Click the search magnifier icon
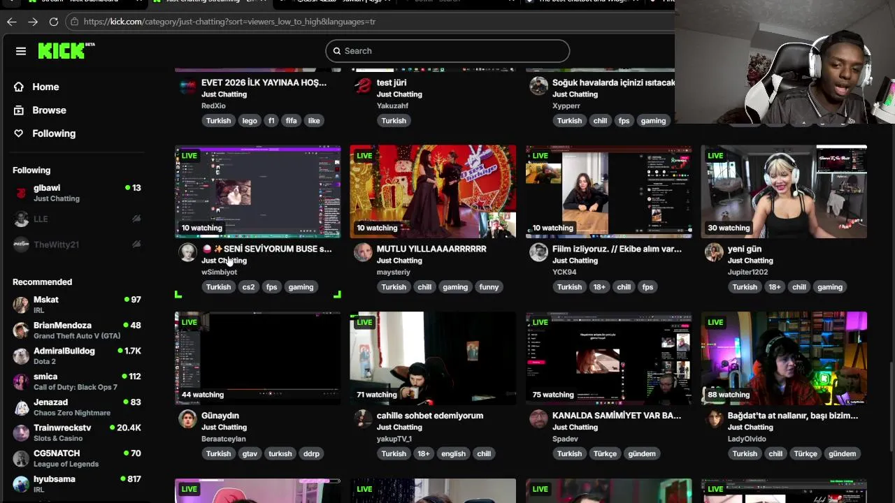 tap(337, 51)
